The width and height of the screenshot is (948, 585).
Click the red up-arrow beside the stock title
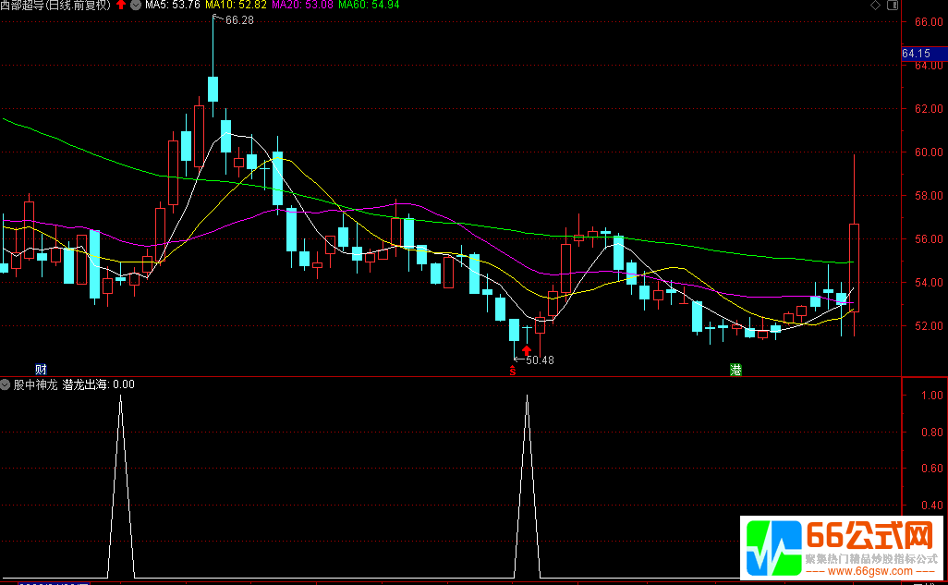click(121, 5)
